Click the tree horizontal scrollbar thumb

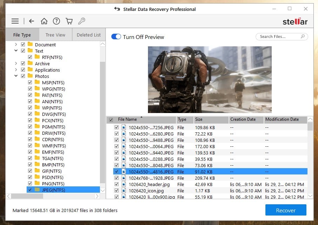[27, 196]
